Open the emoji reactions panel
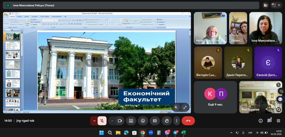This screenshot has width=285, height=137. click(x=143, y=121)
